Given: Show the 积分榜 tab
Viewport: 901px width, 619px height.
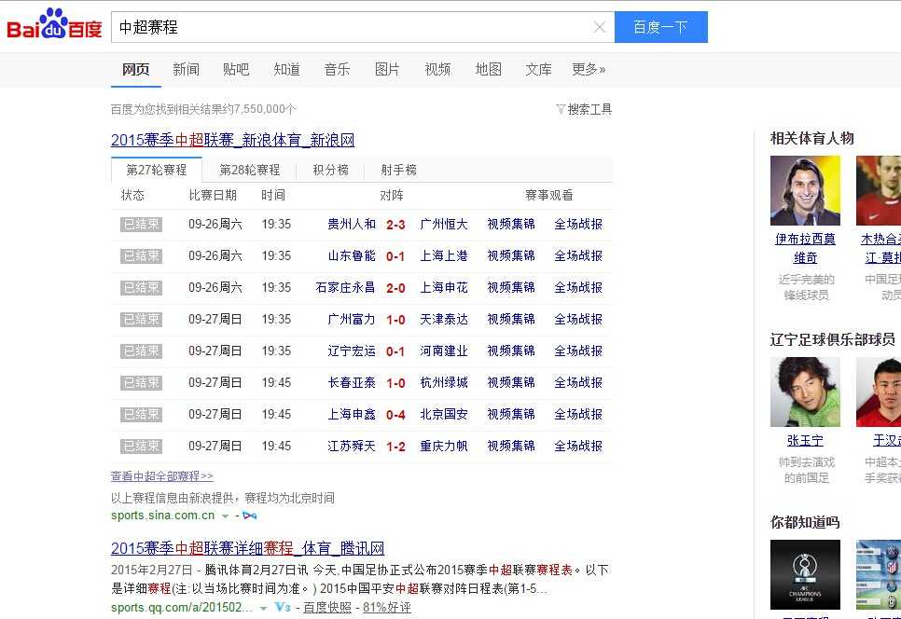Looking at the screenshot, I should (x=330, y=170).
